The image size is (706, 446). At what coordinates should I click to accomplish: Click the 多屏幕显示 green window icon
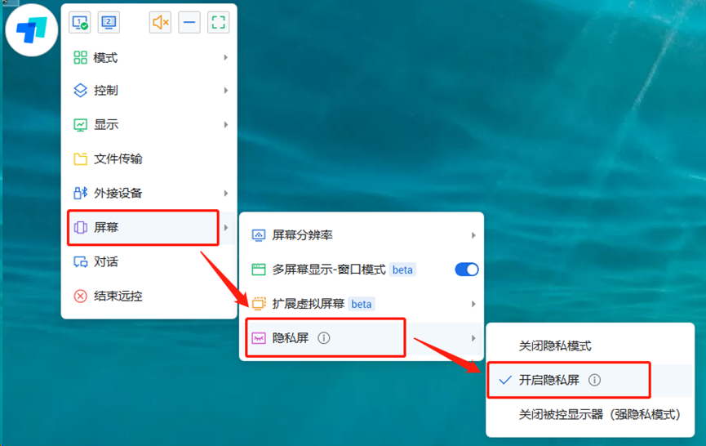259,270
